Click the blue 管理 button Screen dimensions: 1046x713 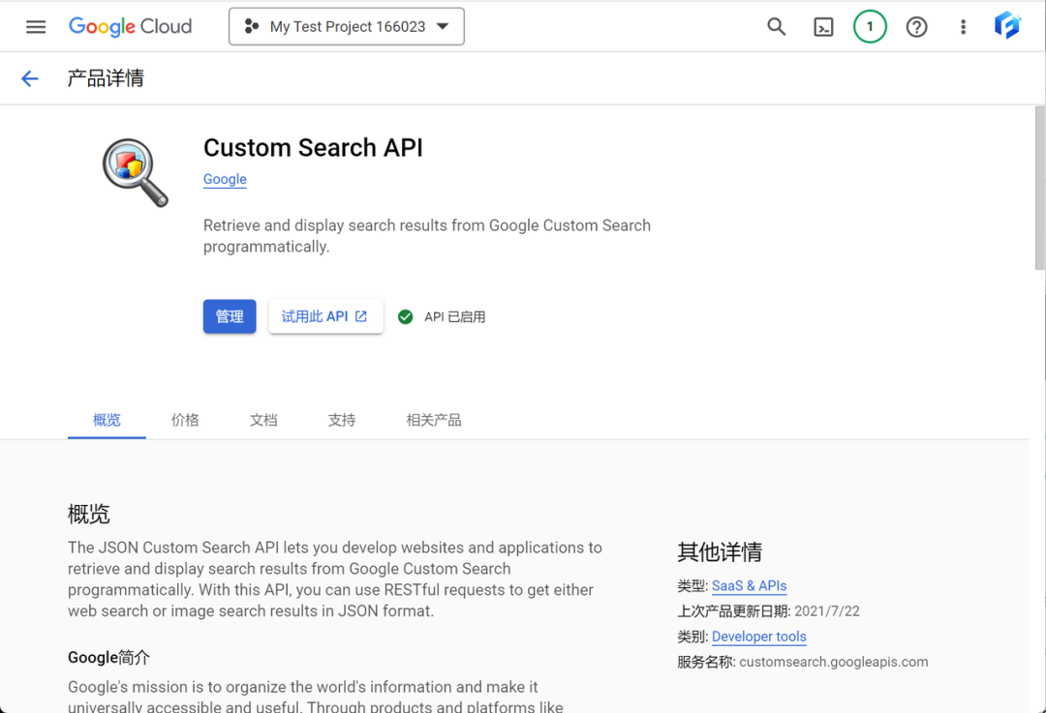[230, 316]
